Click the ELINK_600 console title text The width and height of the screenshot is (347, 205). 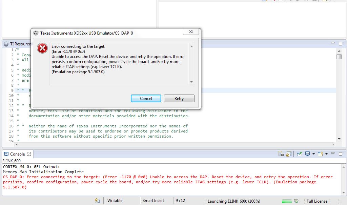(x=12, y=161)
